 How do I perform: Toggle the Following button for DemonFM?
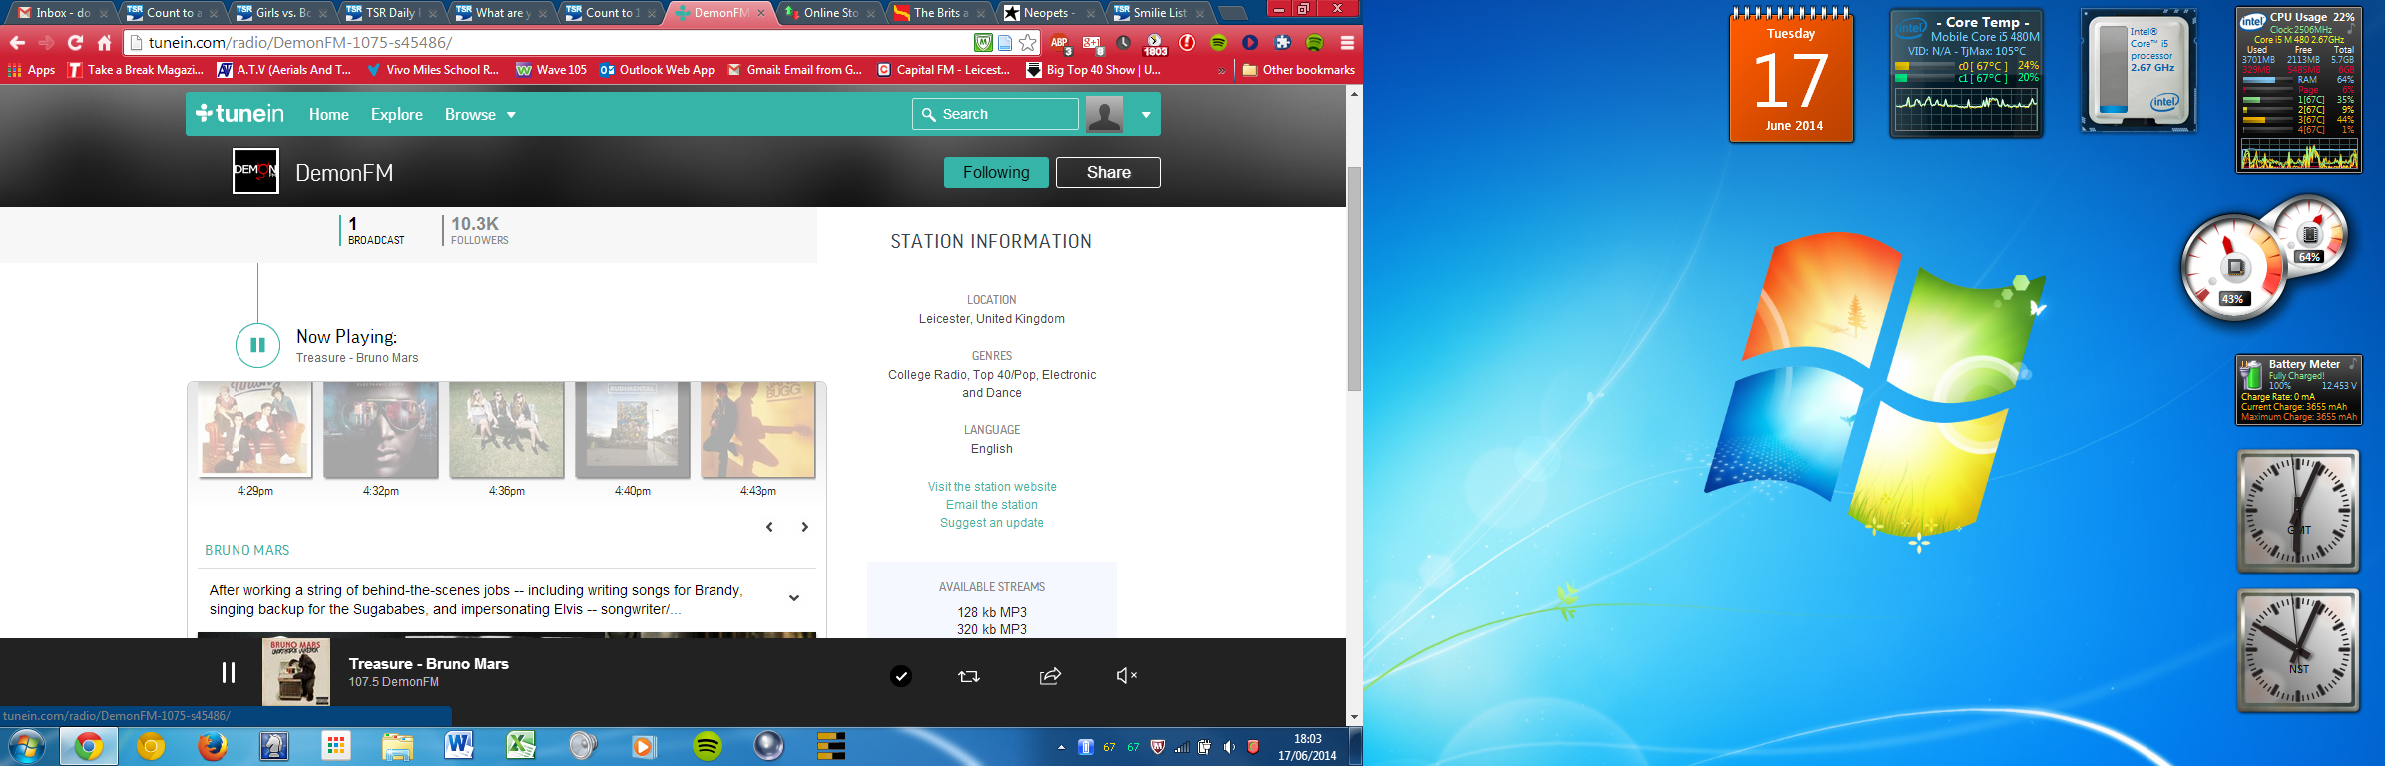coord(995,172)
